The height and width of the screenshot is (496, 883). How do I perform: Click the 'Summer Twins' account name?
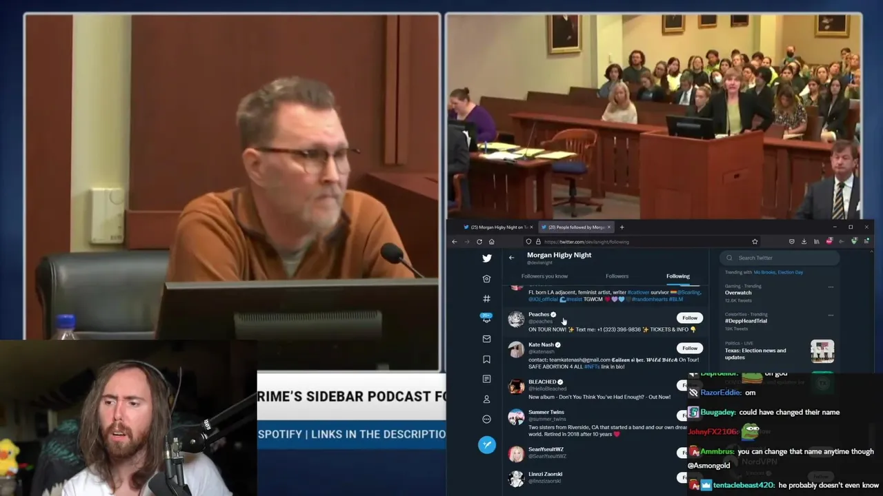pos(546,412)
